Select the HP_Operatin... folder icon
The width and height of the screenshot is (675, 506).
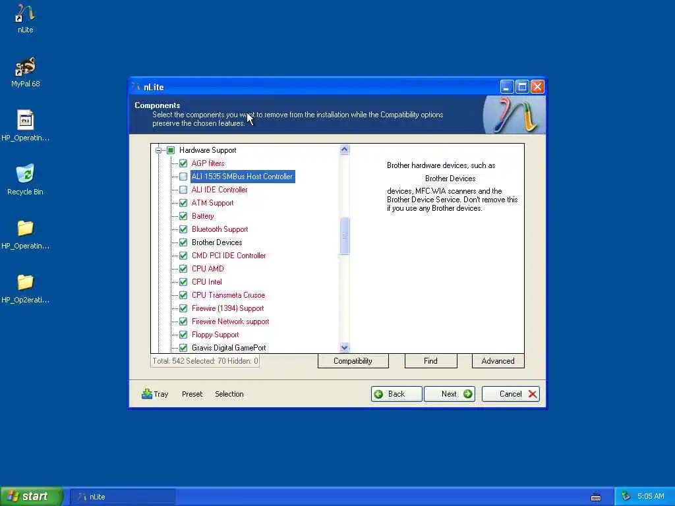tap(26, 228)
